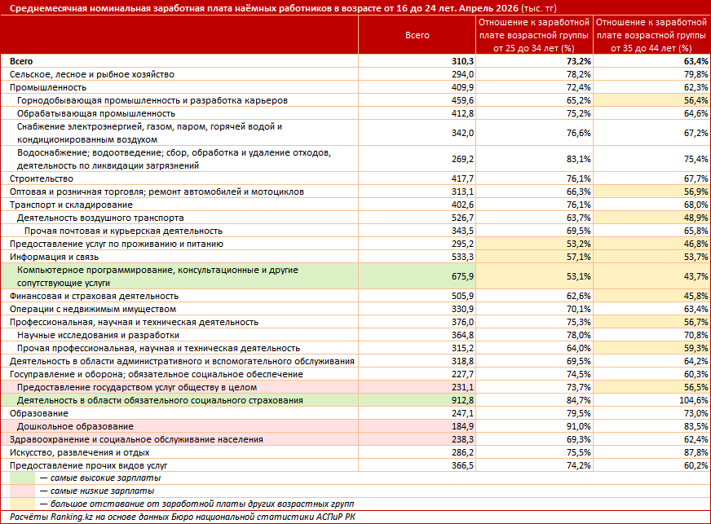The image size is (711, 524).
Task: Select 'Прочая почтовая и курьерская деятельность' label
Action: (123, 231)
